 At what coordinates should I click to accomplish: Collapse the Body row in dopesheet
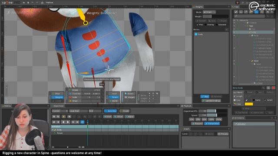point(53,130)
